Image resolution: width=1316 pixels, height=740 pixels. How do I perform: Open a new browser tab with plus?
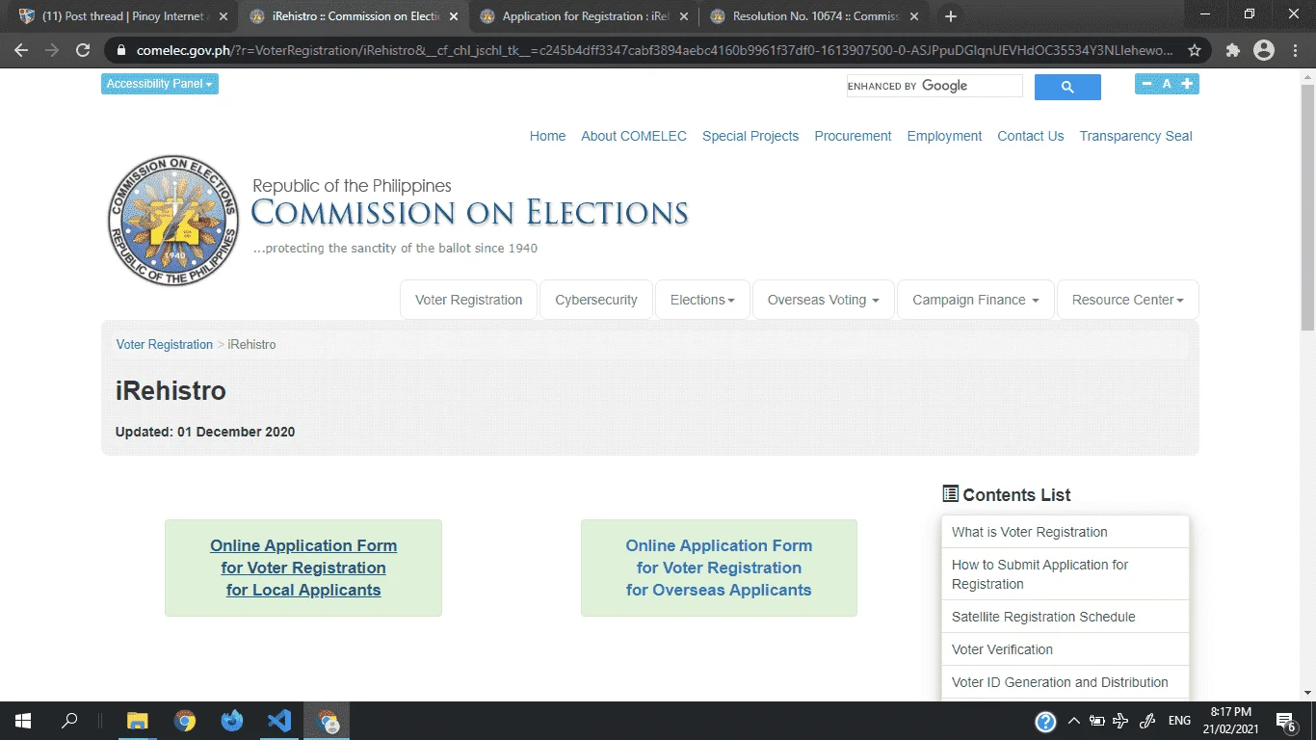950,16
